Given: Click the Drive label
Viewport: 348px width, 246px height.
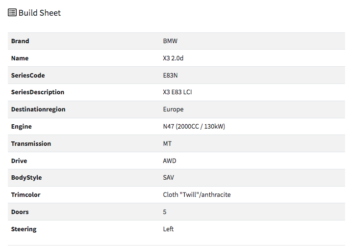Looking at the screenshot, I should [19, 161].
